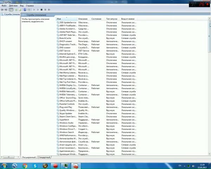This screenshot has width=211, height=169.
Task: Select the WMI Performance service row
Action: pos(96,135)
